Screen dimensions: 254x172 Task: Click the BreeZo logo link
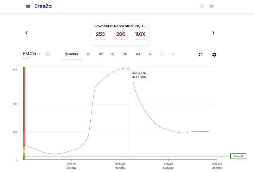click(41, 6)
